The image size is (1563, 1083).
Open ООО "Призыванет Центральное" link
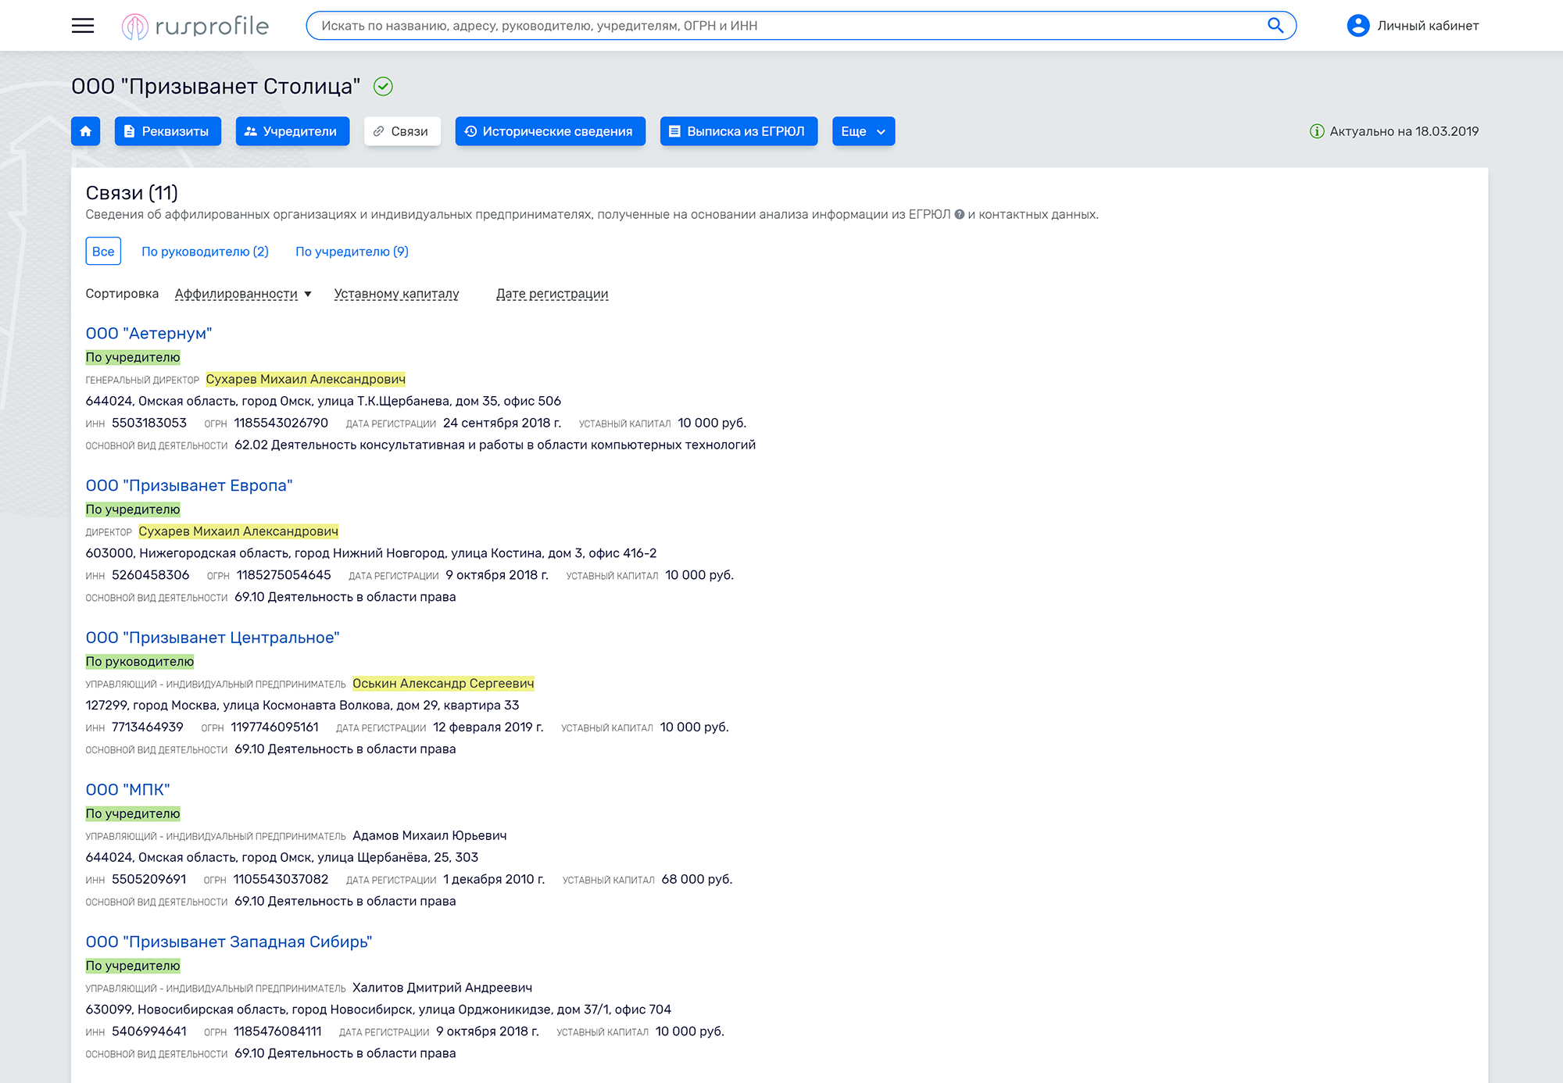213,638
